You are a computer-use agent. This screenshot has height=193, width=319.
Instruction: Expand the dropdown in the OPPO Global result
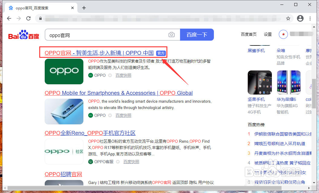[110, 115]
